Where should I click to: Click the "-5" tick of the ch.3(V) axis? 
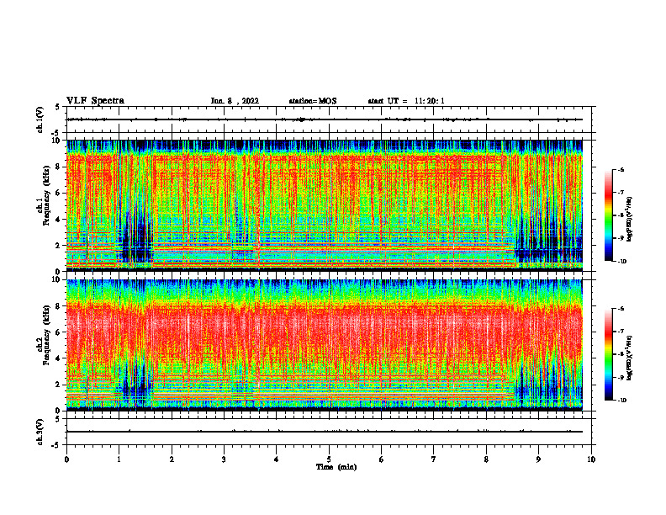[x=56, y=445]
